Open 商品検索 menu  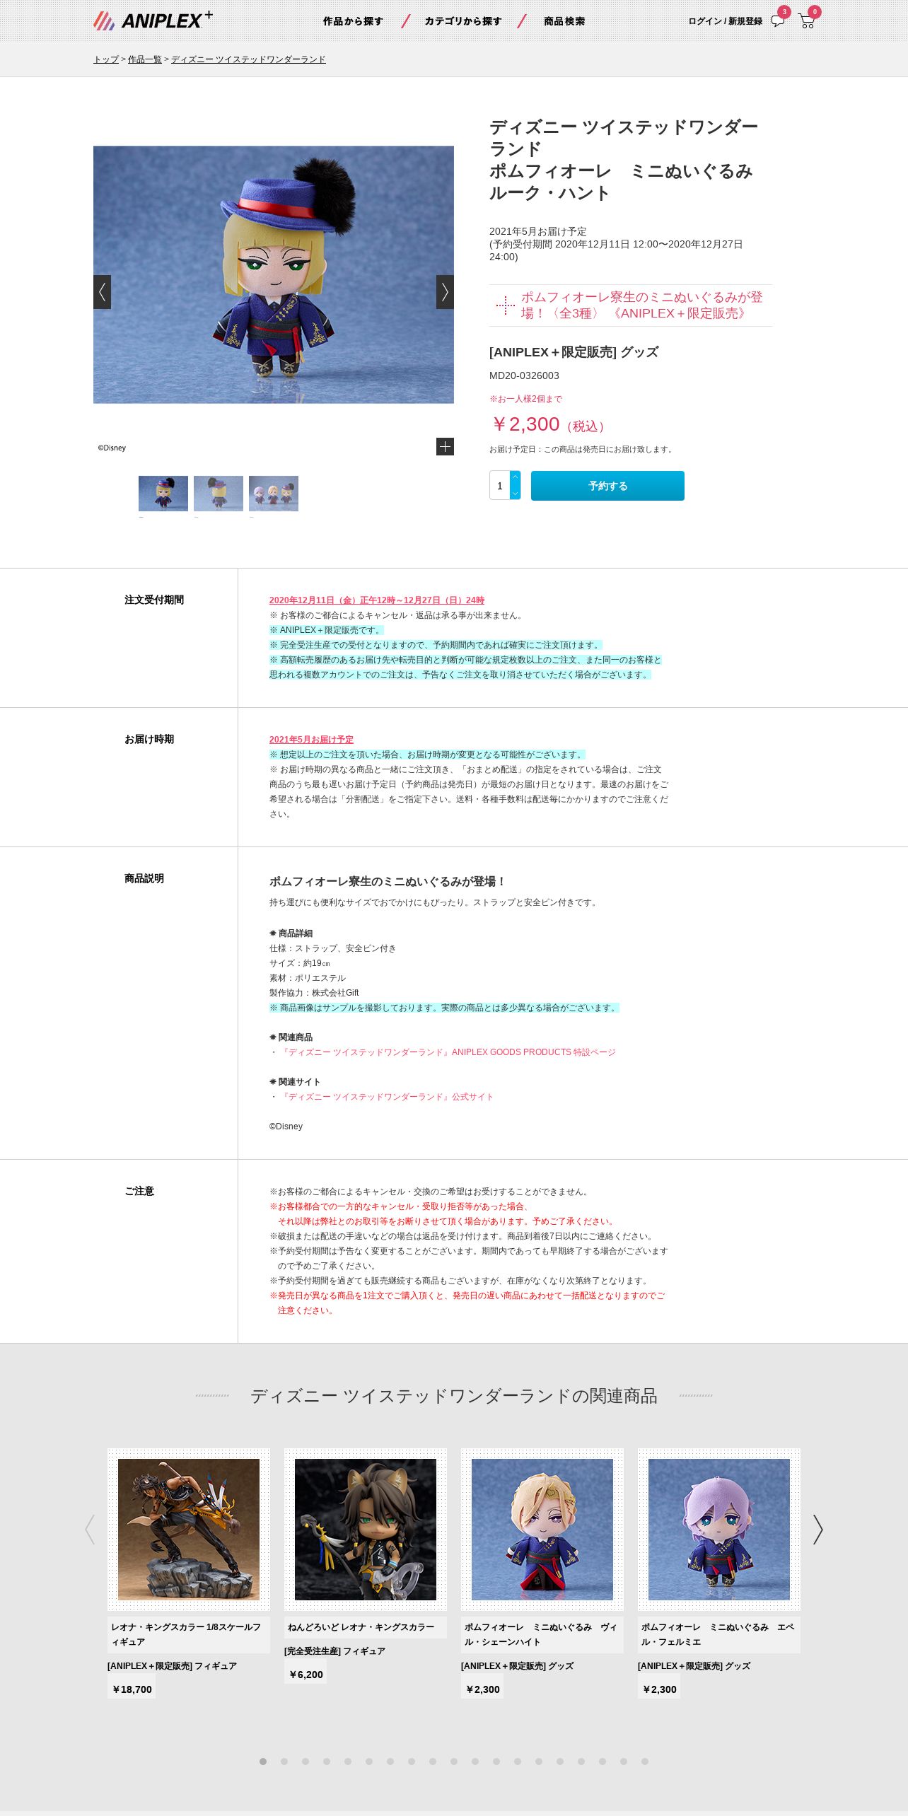[564, 21]
